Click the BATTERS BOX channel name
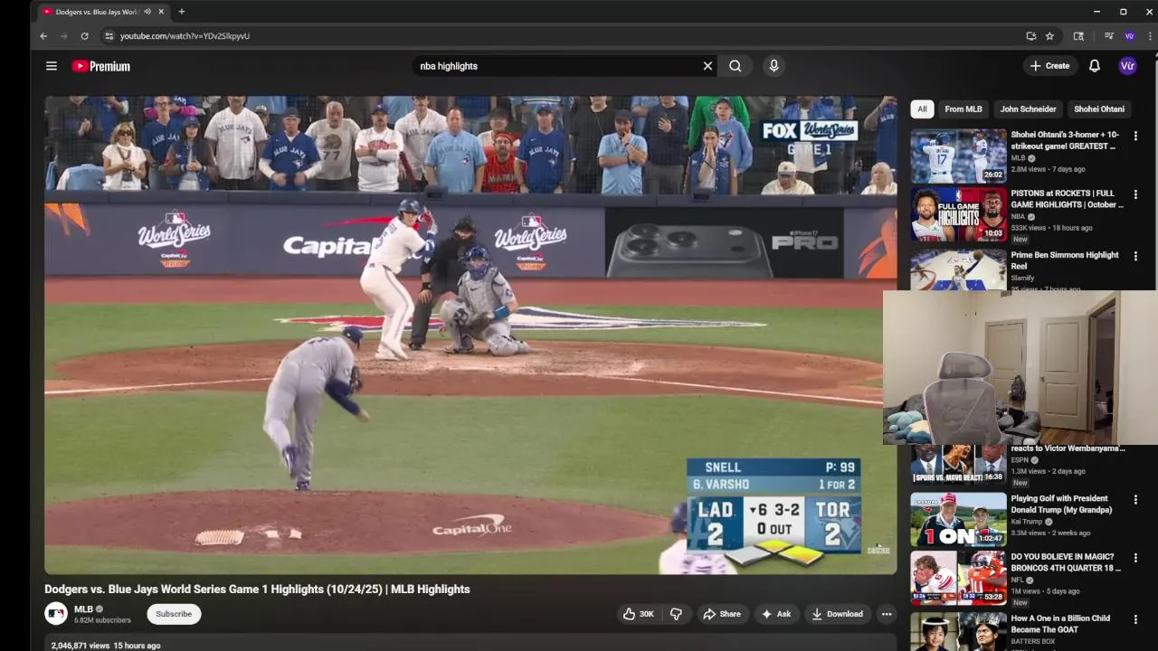1158x651 pixels. click(x=1033, y=642)
